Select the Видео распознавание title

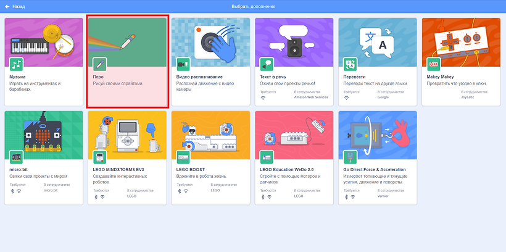tap(199, 77)
